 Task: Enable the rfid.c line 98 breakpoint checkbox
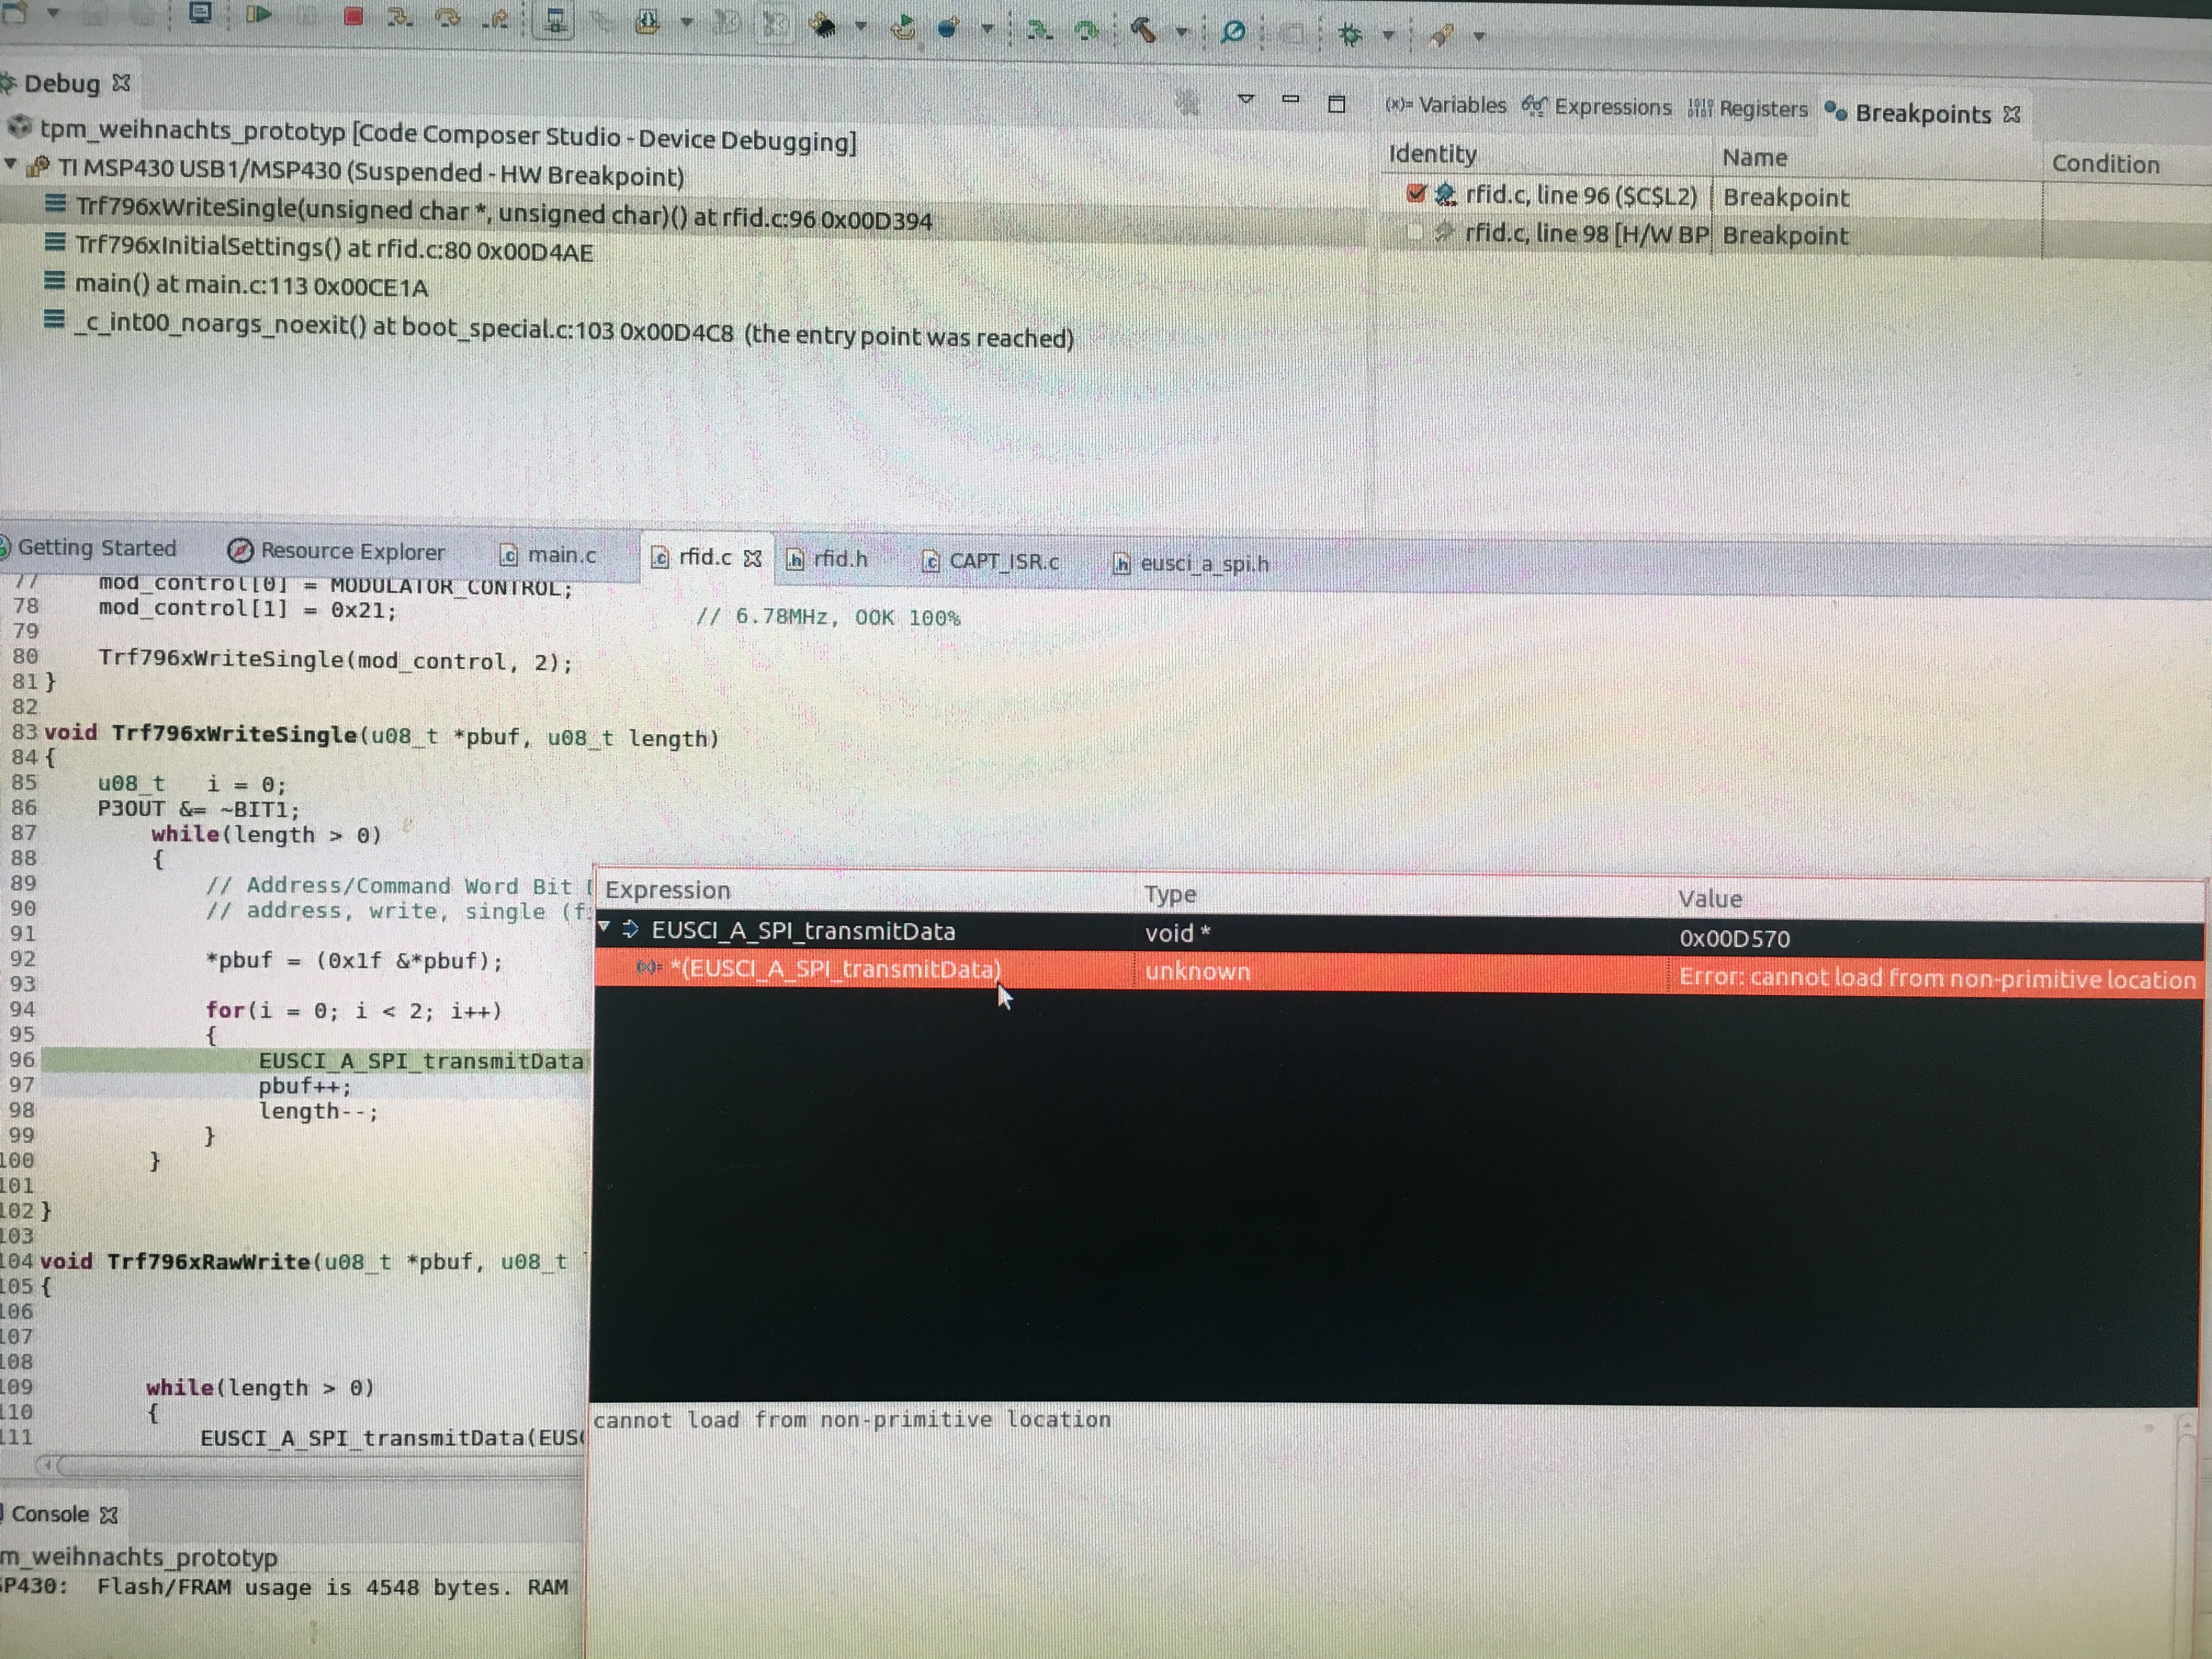pyautogui.click(x=1414, y=232)
